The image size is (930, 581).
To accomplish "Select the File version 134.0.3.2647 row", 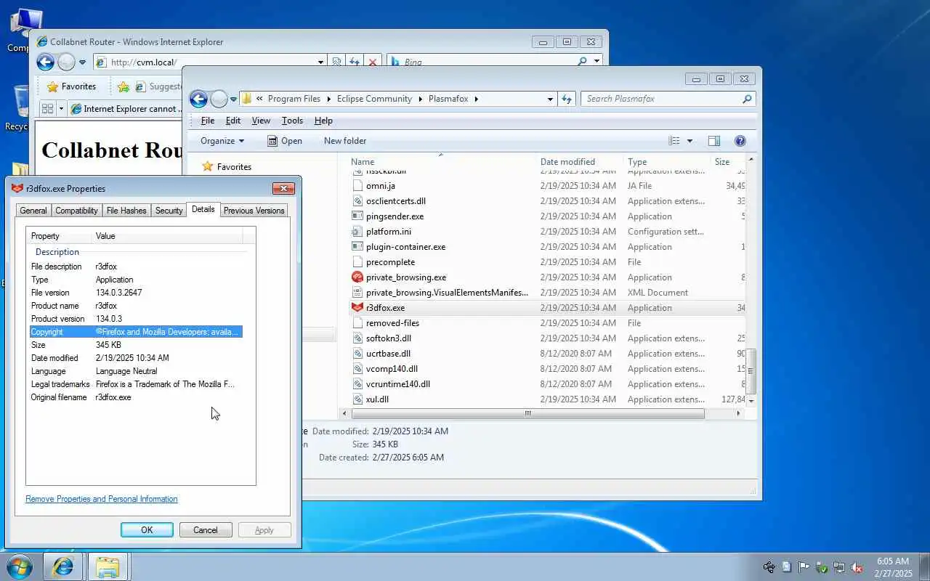I will point(136,293).
